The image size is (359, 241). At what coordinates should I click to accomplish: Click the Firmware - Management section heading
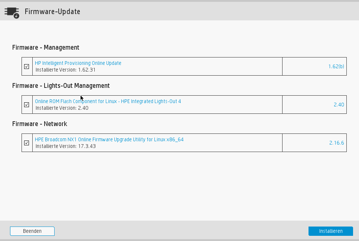[x=46, y=47]
